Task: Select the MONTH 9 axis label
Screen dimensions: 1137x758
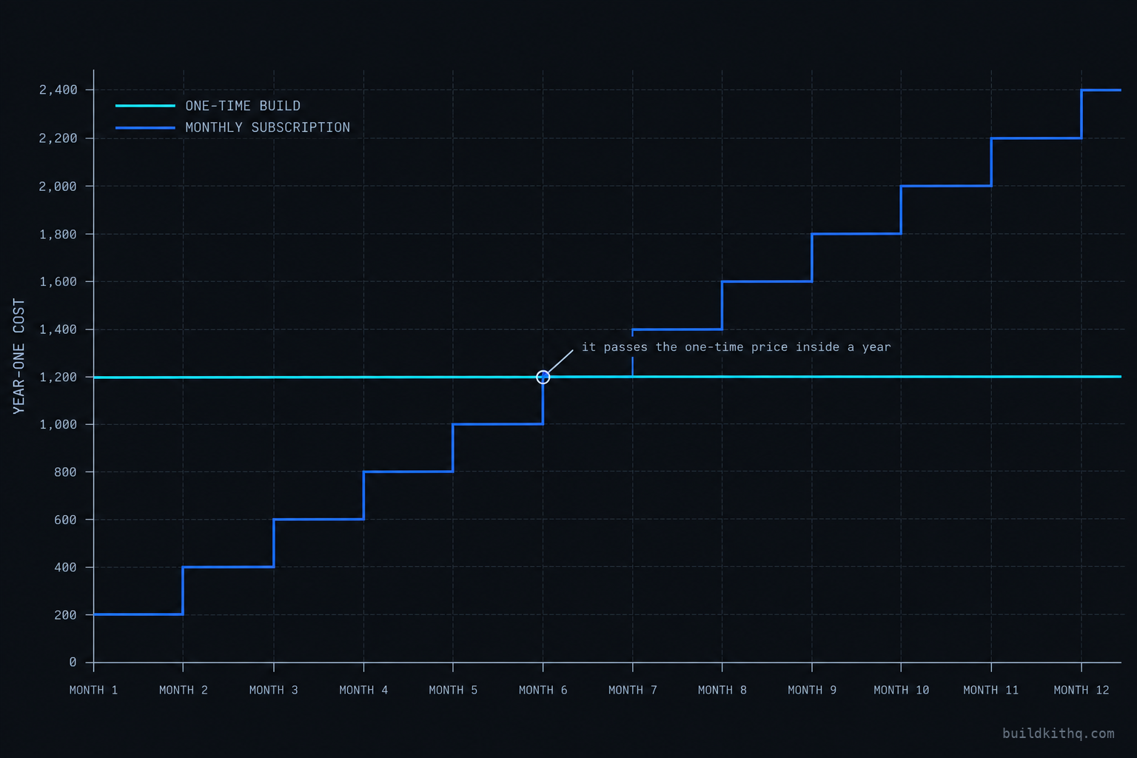Action: coord(812,690)
